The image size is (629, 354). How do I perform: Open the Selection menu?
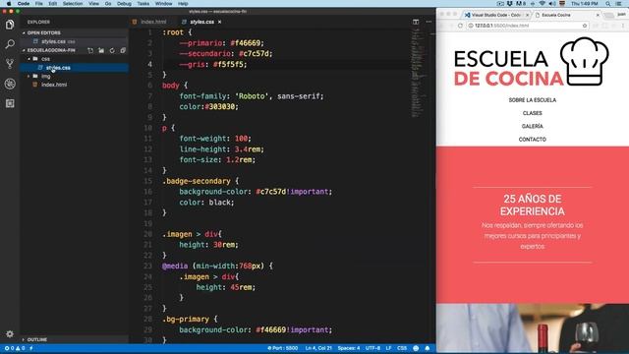point(73,4)
